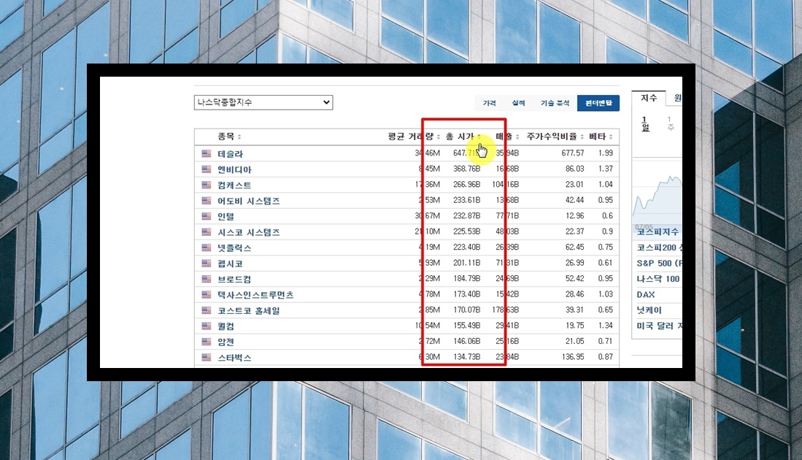
Task: Open the 암젠 stock link
Action: coord(225,342)
